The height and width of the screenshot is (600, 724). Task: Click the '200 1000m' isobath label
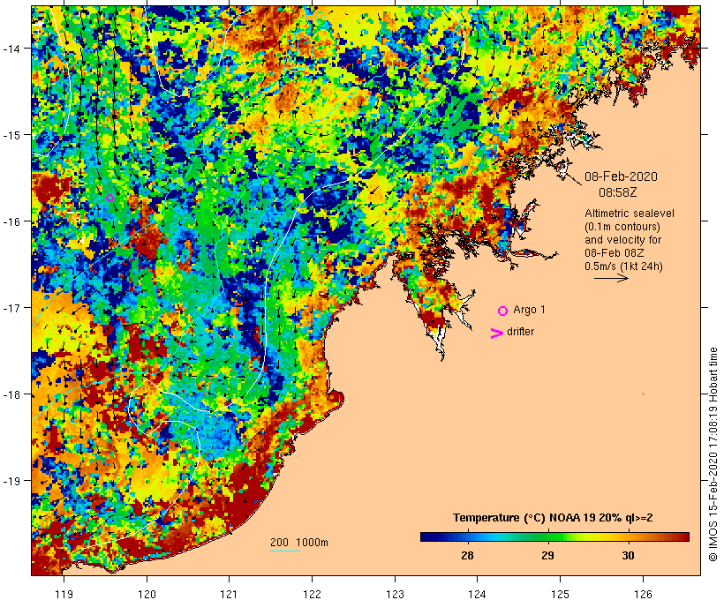299,543
